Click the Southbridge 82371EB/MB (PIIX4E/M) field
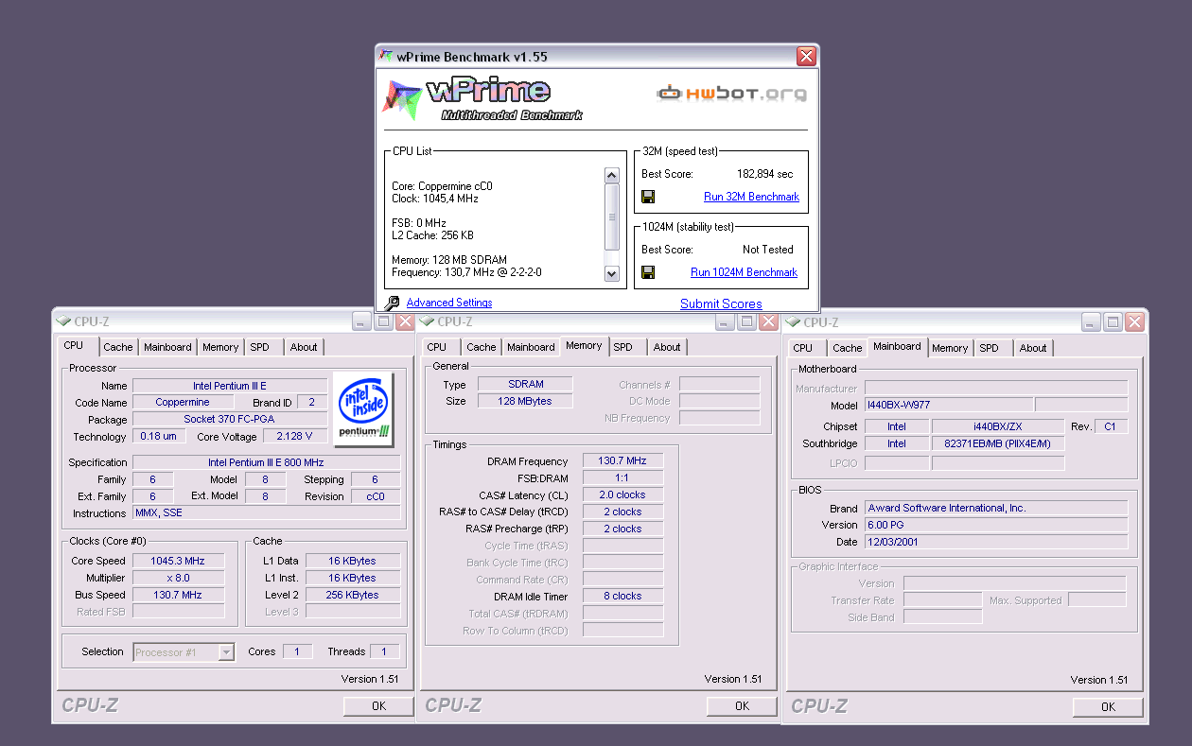The height and width of the screenshot is (746, 1192). [998, 443]
